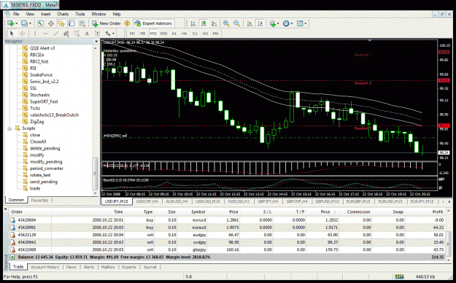
Task: Click the New Order button
Action: tap(107, 23)
